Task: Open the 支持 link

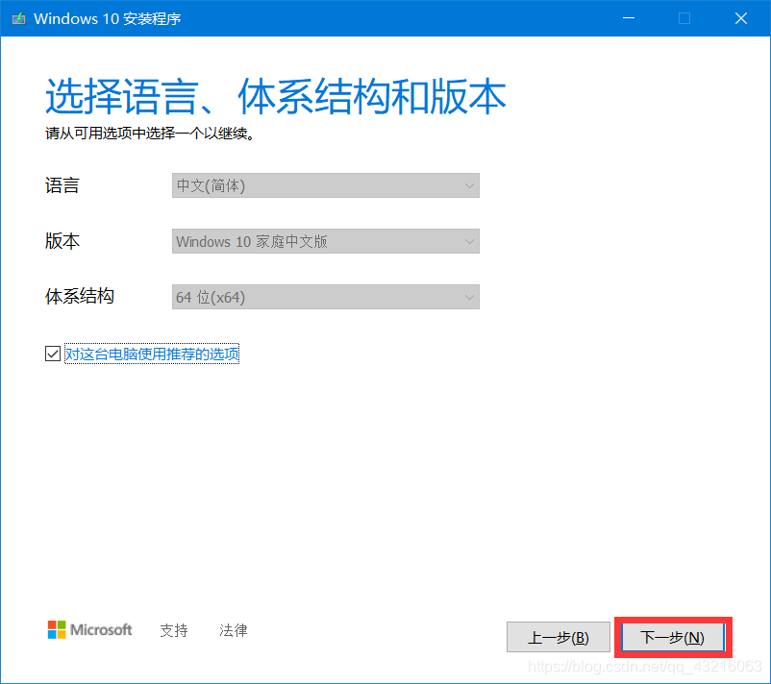Action: point(174,630)
